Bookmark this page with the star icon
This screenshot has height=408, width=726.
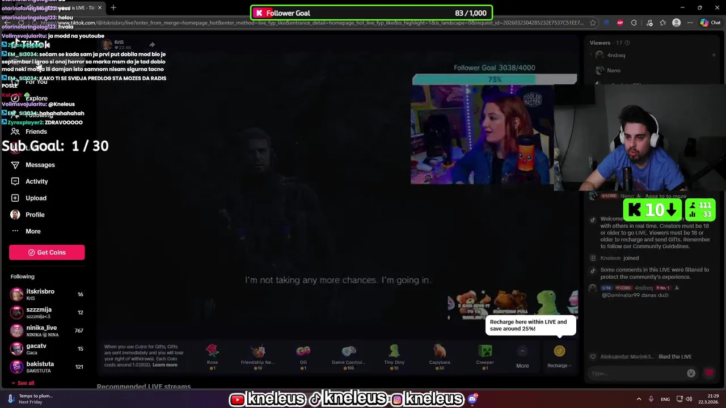(x=593, y=23)
